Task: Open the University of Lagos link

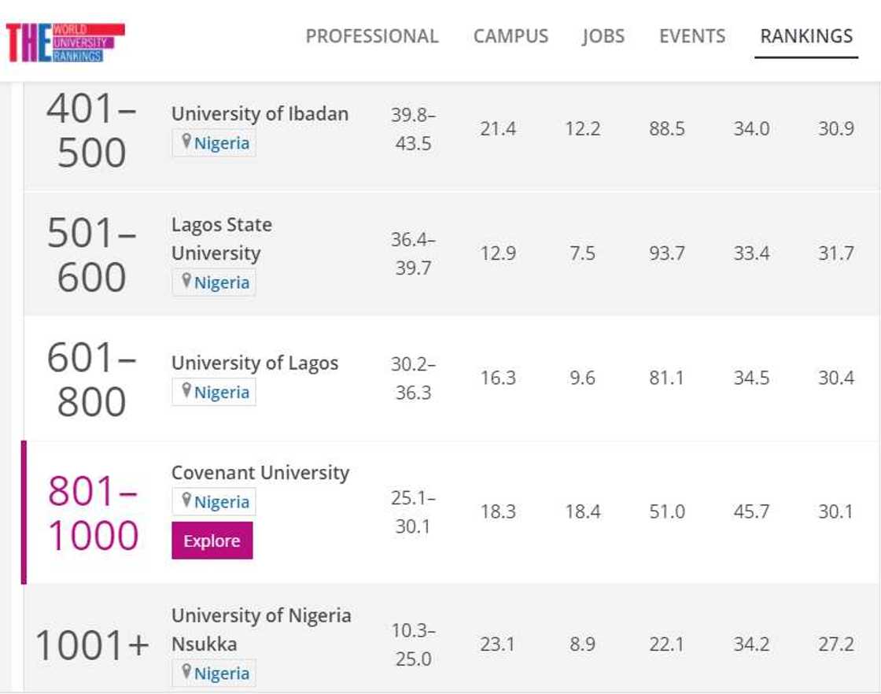Action: 255,363
